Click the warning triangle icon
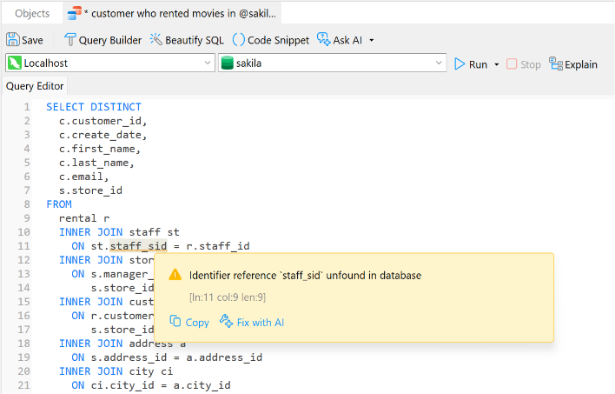The width and height of the screenshot is (615, 394). pos(175,275)
